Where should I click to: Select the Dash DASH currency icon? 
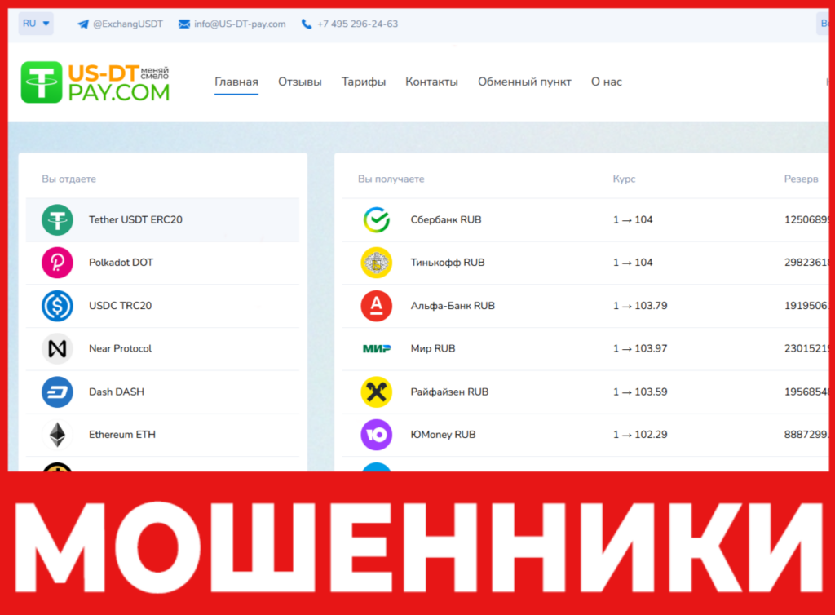pos(56,392)
